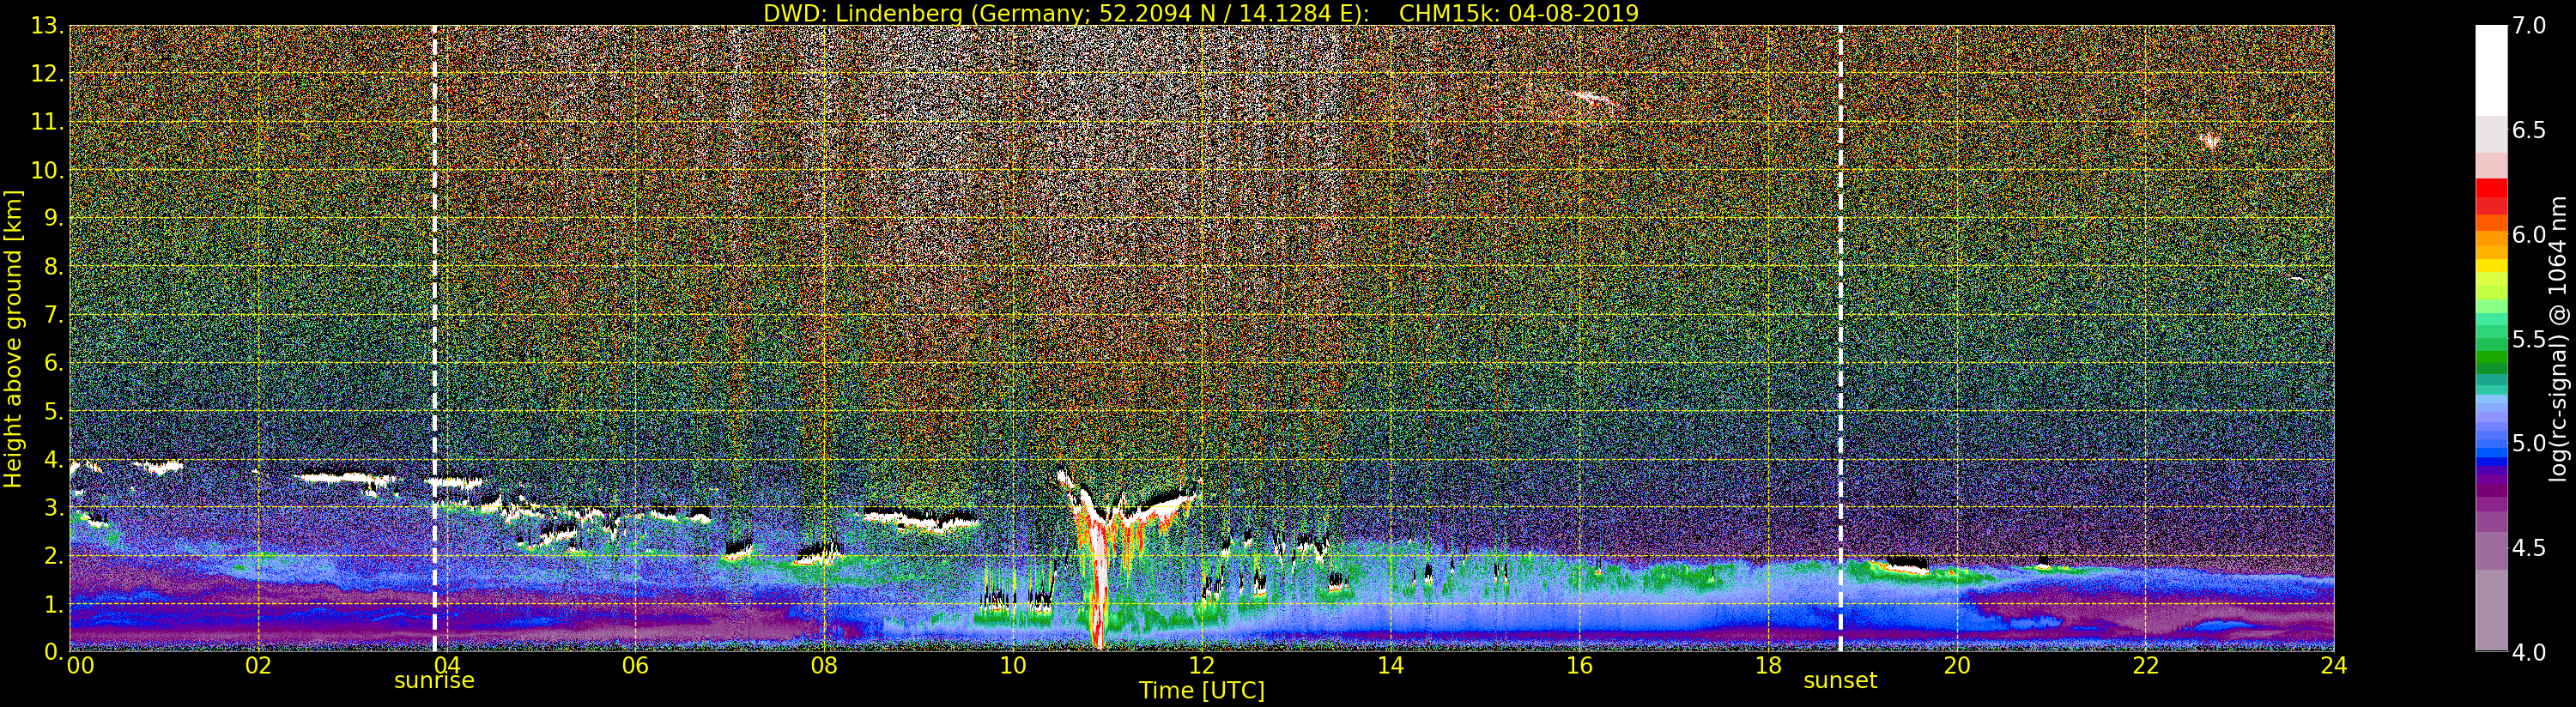Click the time-axis tick label 02

258,666
